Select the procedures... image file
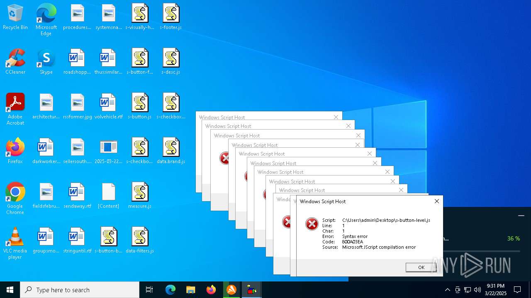 [77, 17]
